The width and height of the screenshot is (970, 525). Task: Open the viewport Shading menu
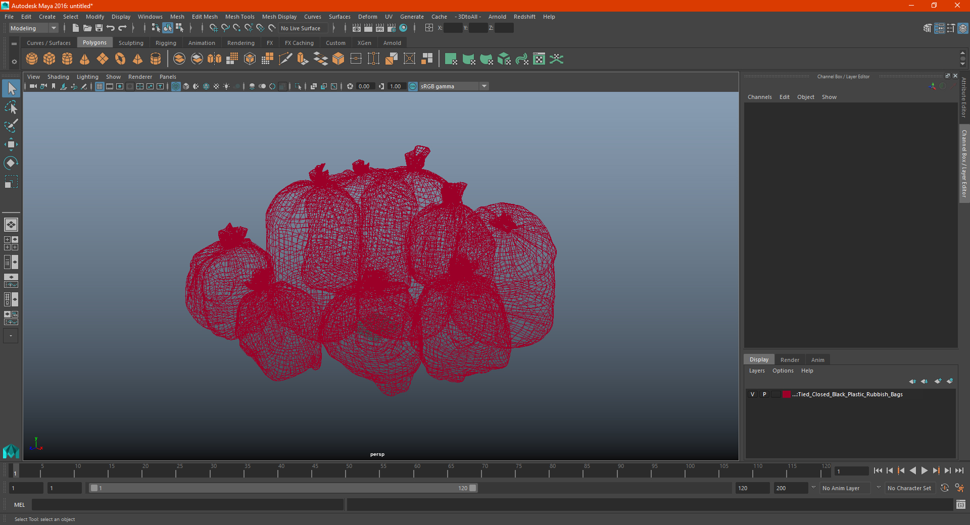click(58, 77)
